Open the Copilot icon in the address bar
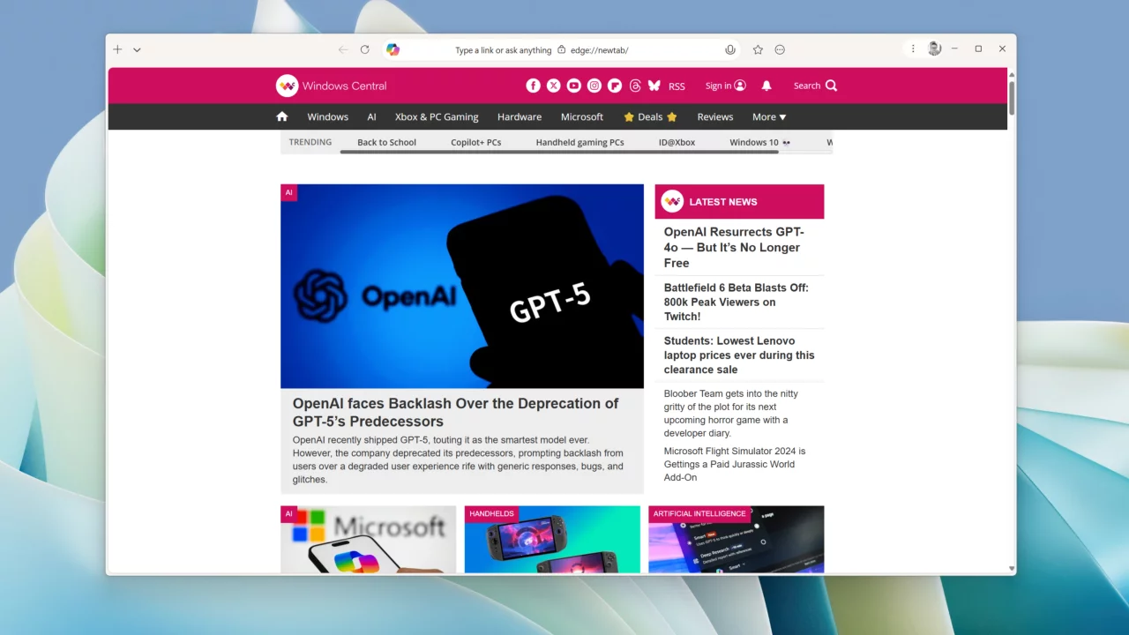Screen dimensions: 1129x635 point(393,49)
